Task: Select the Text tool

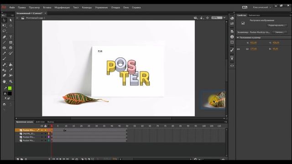Action: (x=10, y=37)
